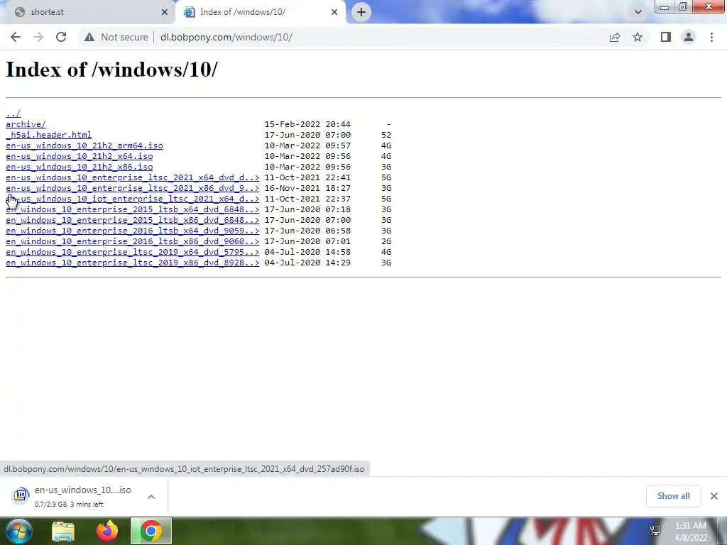Viewport: 727px width, 545px height.
Task: Download enterprise 2015 ltsb x64 link
Action: (x=133, y=209)
